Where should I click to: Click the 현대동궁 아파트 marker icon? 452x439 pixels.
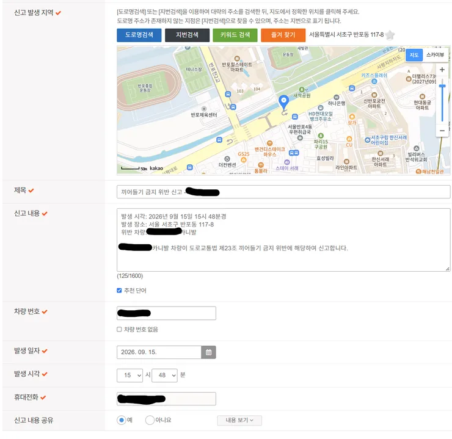click(422, 96)
